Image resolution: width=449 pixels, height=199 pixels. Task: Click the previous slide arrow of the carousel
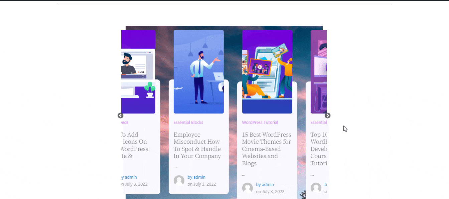(x=121, y=116)
